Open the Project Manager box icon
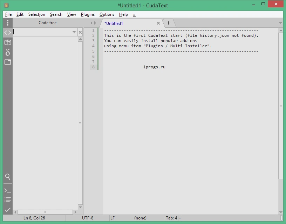The height and width of the screenshot is (224, 286). coord(8,42)
